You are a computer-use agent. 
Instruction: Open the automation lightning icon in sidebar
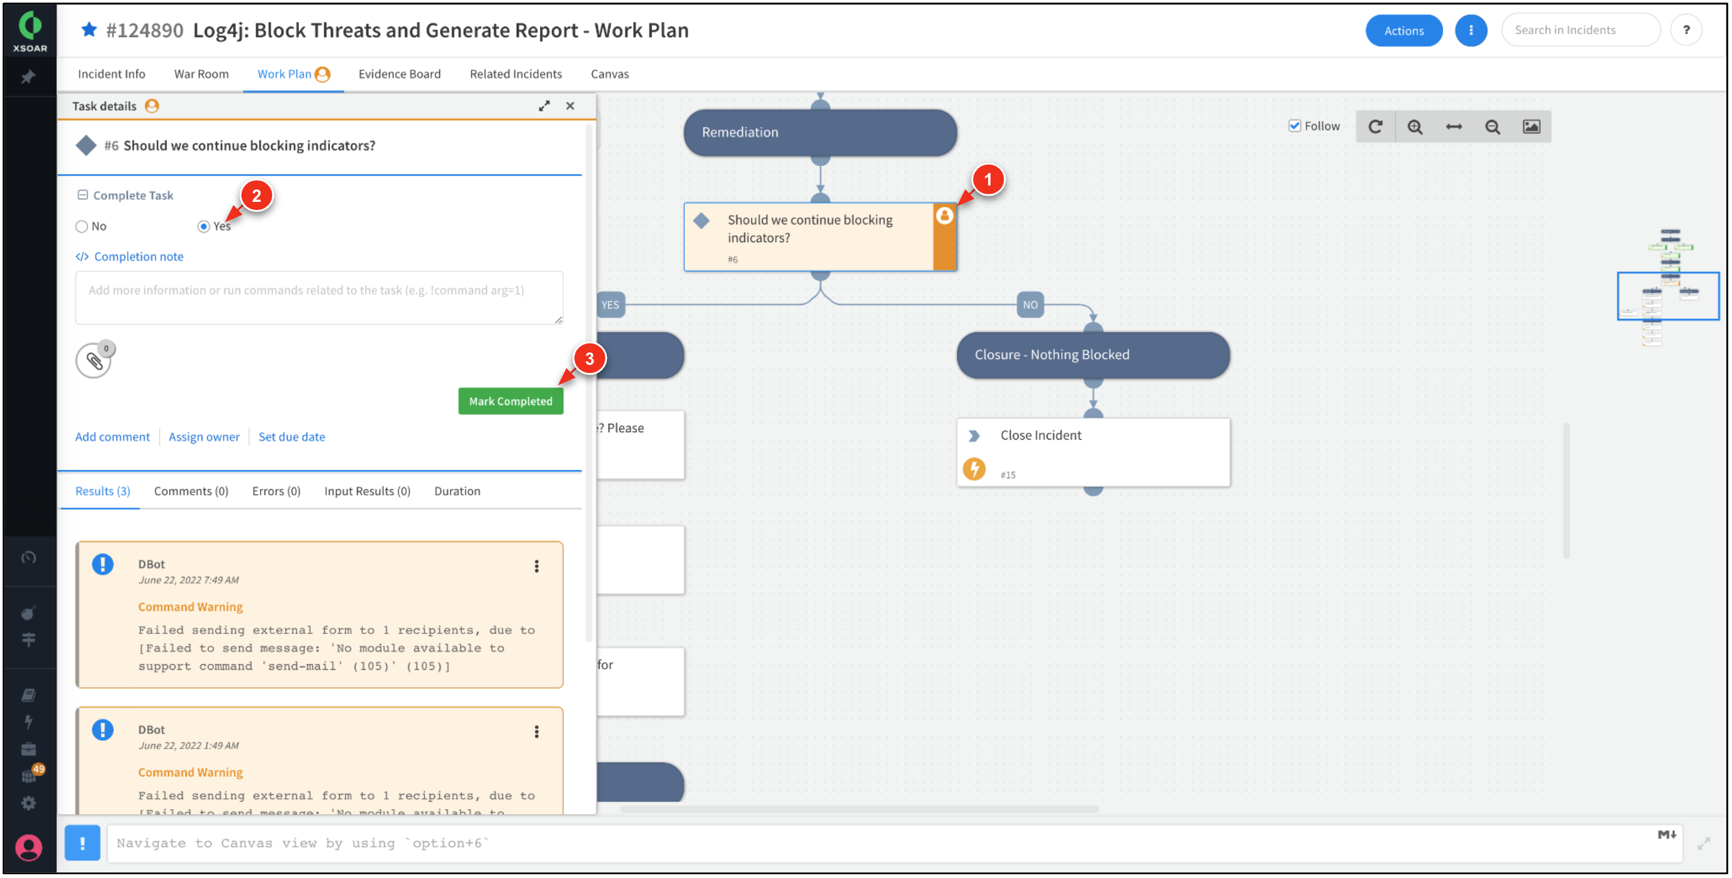pos(28,722)
